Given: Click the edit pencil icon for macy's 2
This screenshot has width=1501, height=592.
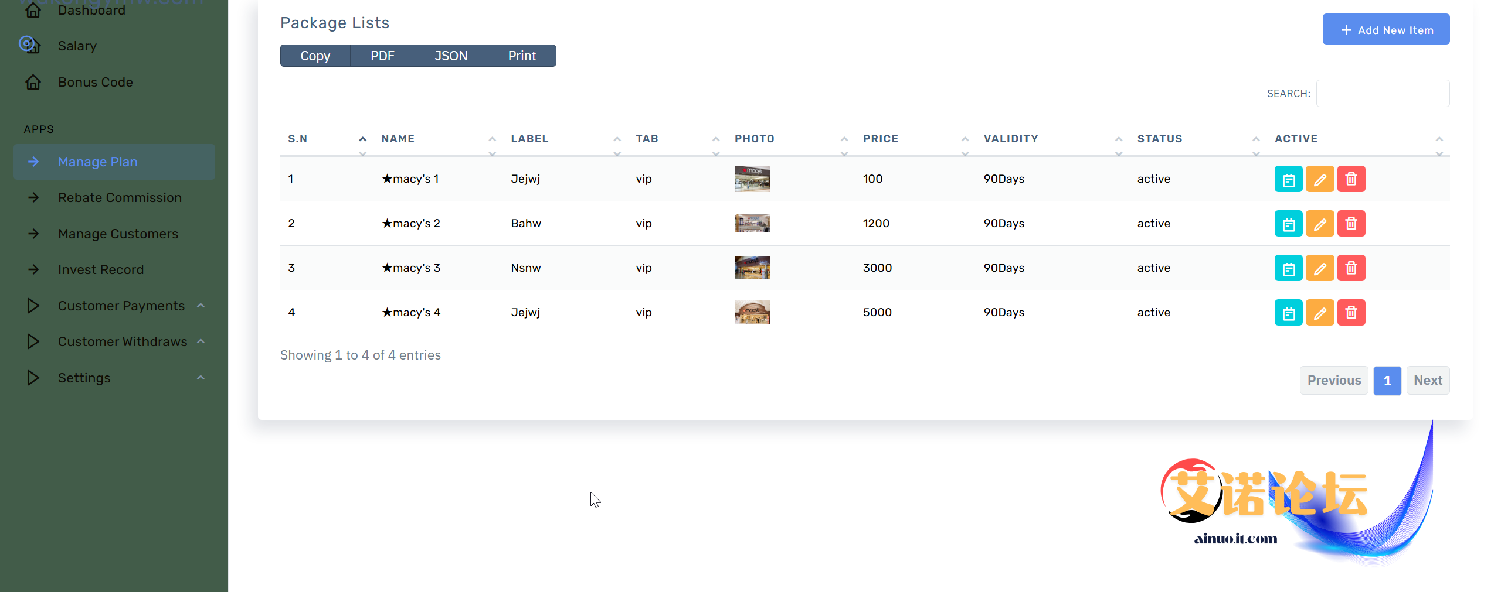Looking at the screenshot, I should [1320, 224].
